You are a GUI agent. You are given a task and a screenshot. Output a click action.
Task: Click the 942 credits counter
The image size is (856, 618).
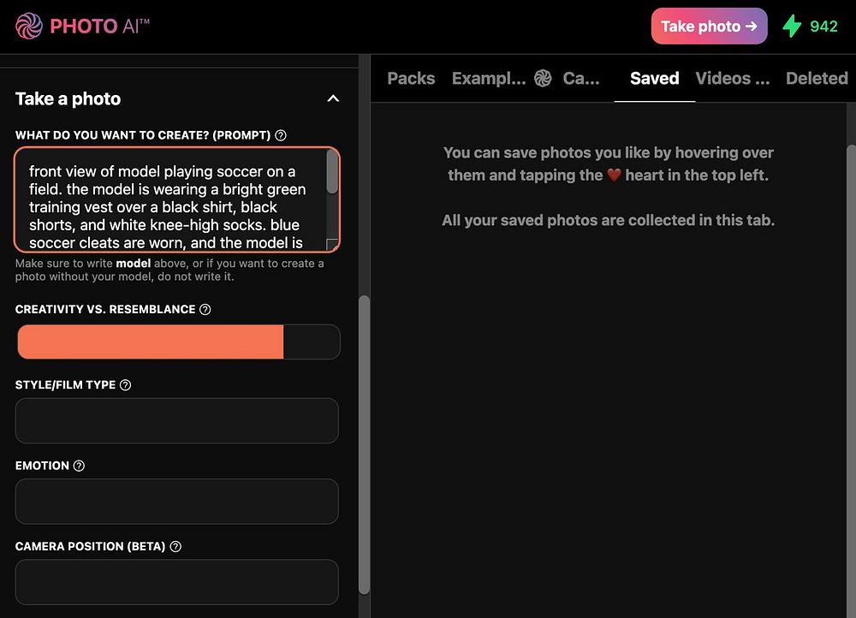(x=823, y=27)
